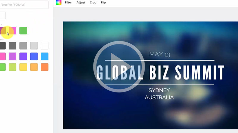
Task: Select the lime green swatch
Action: click(x=12, y=67)
